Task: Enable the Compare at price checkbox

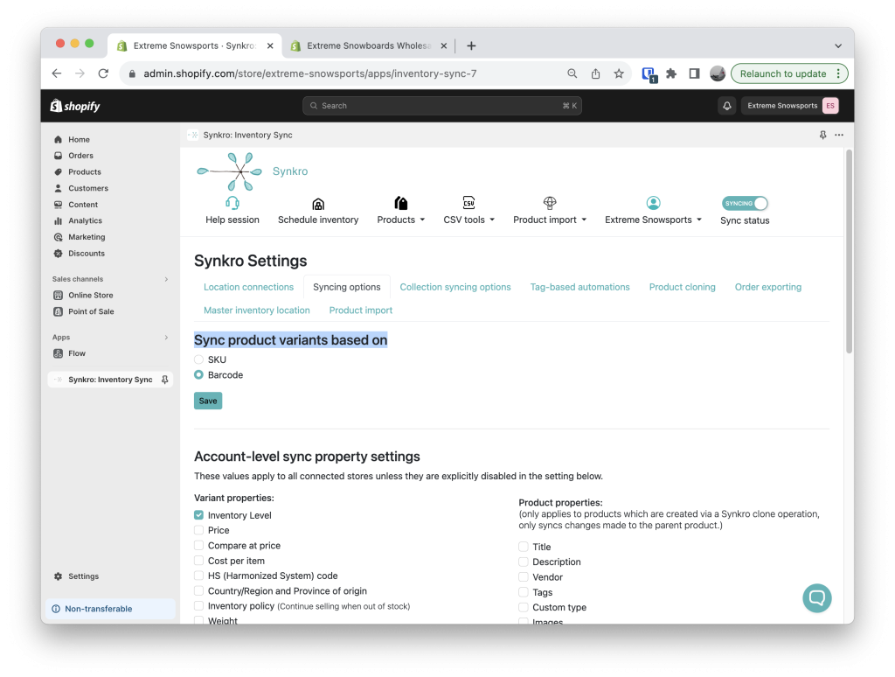Action: (x=198, y=545)
